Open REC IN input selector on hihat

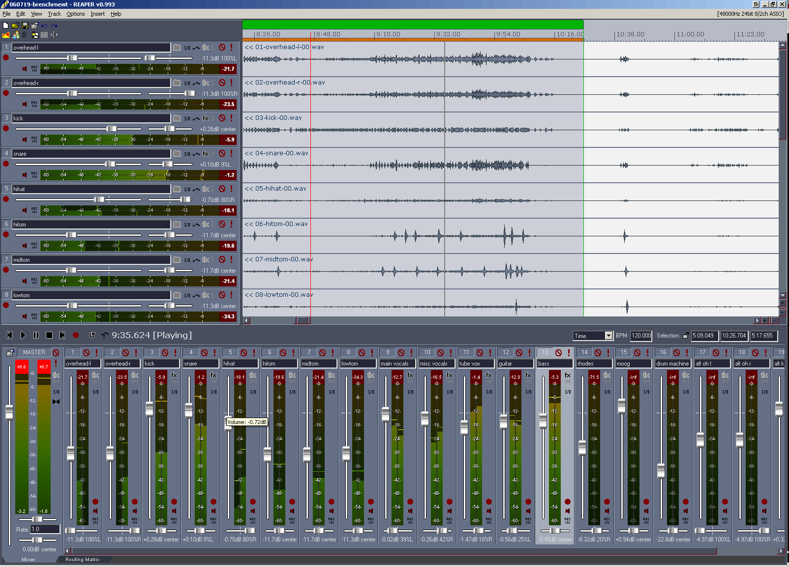coord(34,210)
